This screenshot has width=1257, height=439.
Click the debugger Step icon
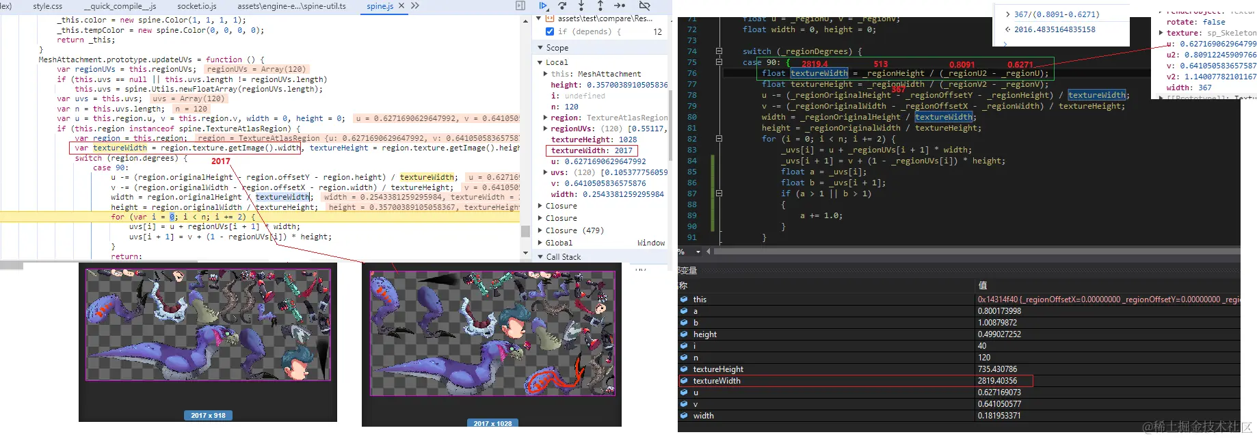coord(620,6)
